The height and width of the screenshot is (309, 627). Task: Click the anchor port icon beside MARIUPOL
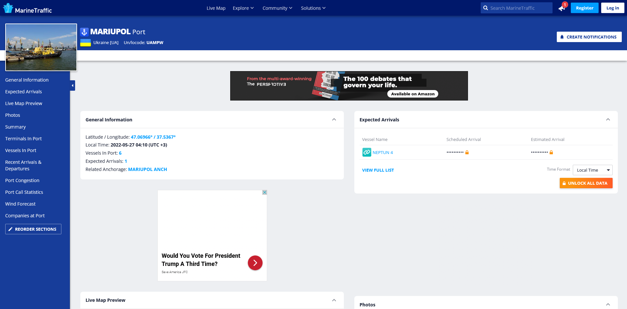[x=84, y=32]
